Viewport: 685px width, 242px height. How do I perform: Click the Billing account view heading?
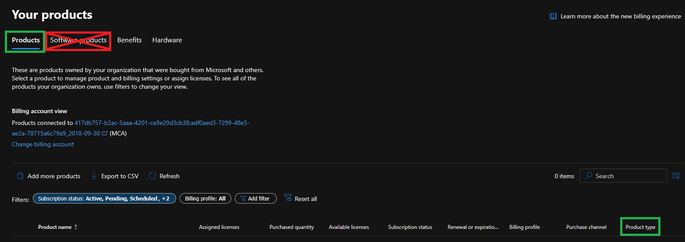coord(39,111)
